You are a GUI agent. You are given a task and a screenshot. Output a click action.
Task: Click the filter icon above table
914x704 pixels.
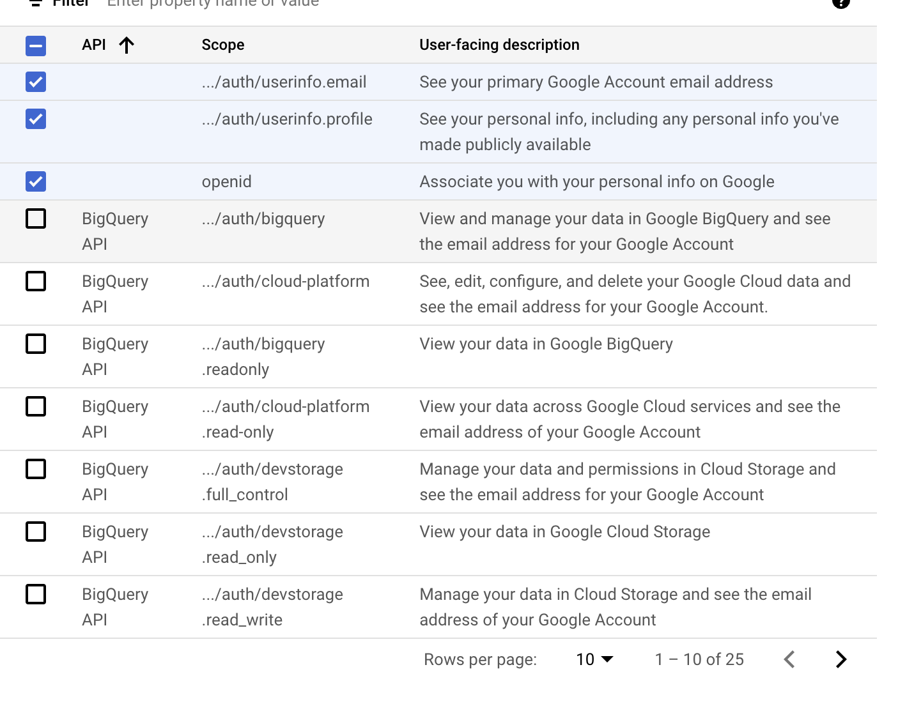pos(36,3)
